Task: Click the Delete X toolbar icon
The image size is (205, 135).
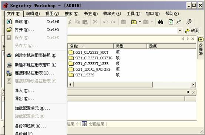Action: tap(95, 22)
